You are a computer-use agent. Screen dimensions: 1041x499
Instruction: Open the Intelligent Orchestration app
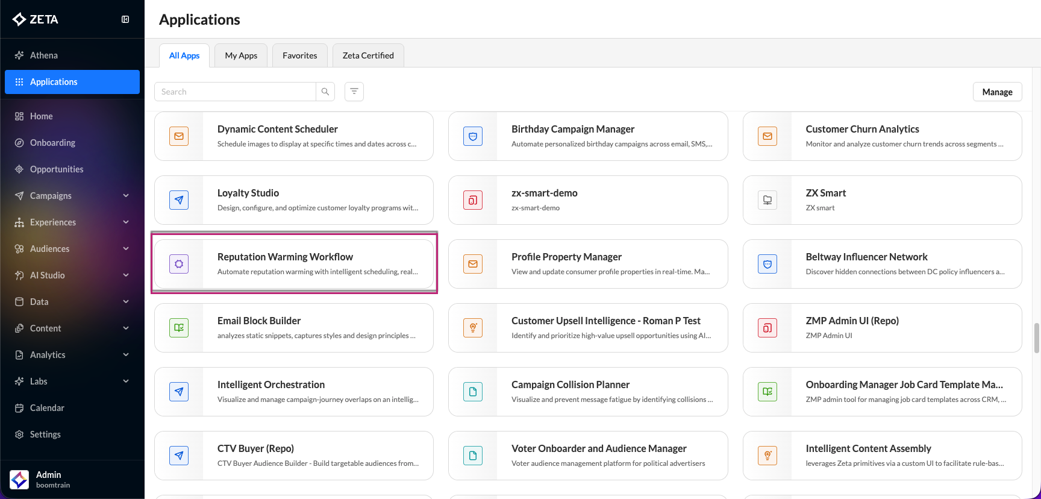pos(294,392)
